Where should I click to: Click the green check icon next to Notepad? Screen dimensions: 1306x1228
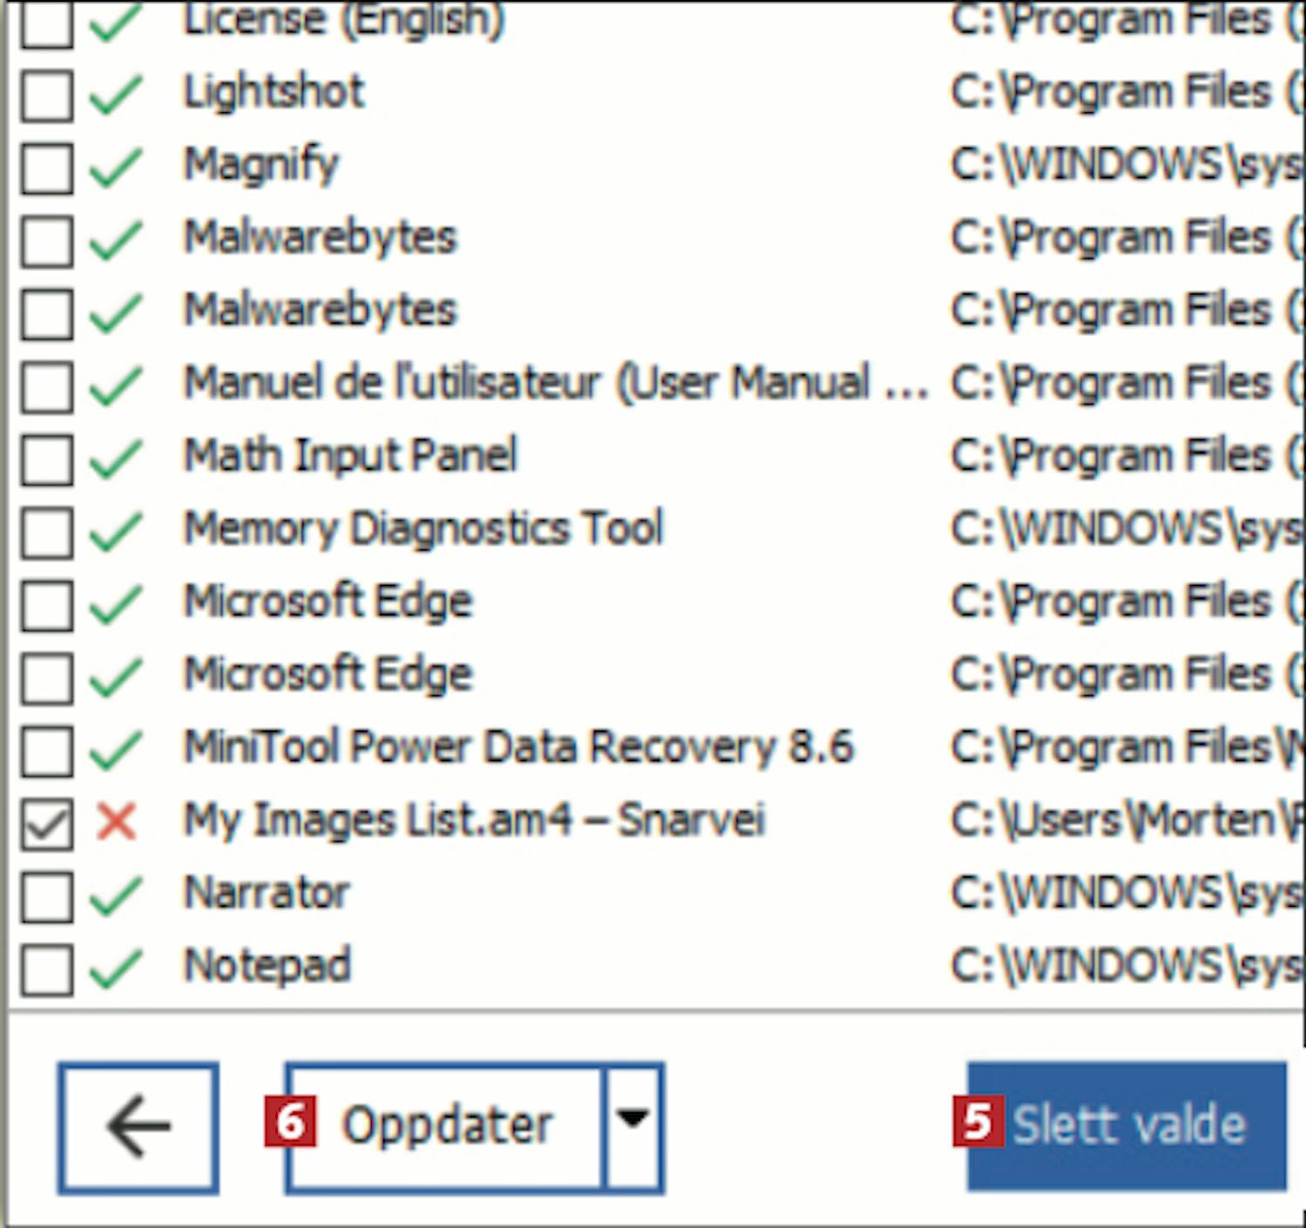coord(116,969)
